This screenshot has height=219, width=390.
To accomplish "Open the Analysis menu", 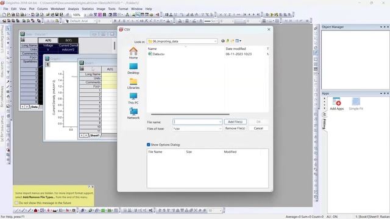I will pyautogui.click(x=73, y=9).
